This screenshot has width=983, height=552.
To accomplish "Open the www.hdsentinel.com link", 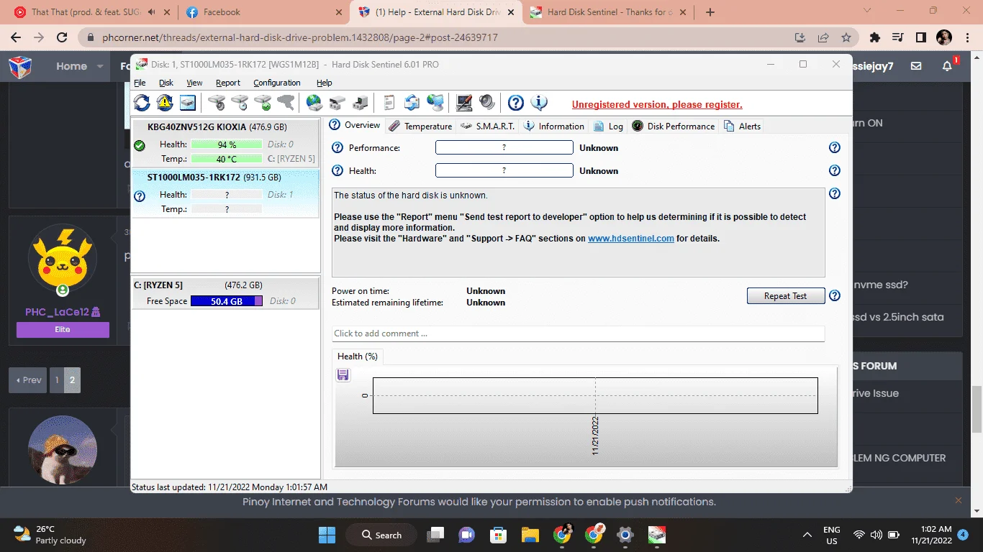I will [631, 239].
